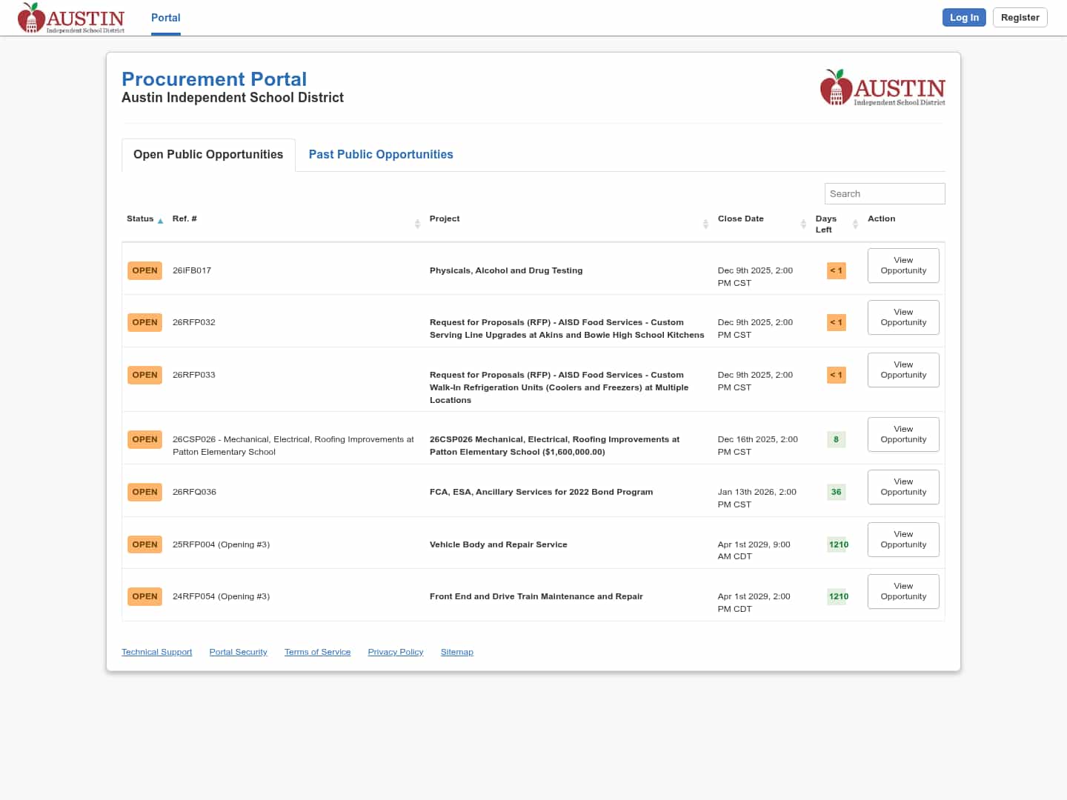Click the Portal navigation item

coord(165,18)
